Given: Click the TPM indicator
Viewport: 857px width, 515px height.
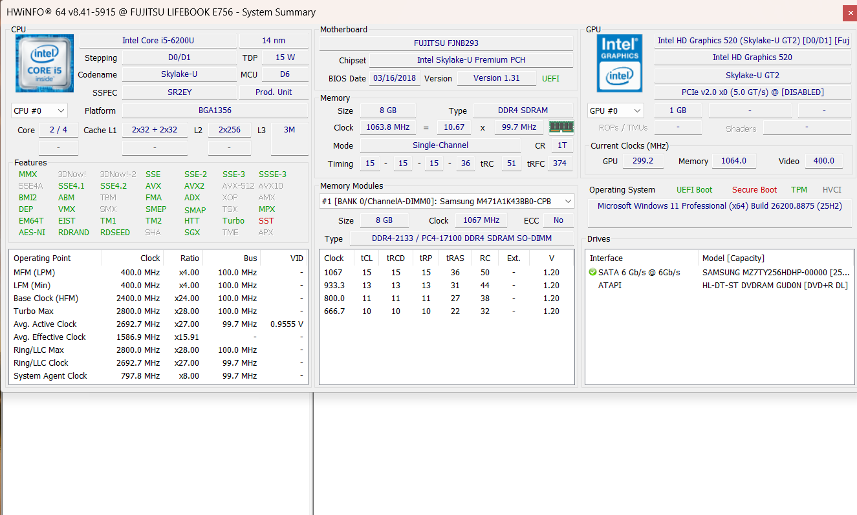Looking at the screenshot, I should pyautogui.click(x=799, y=190).
